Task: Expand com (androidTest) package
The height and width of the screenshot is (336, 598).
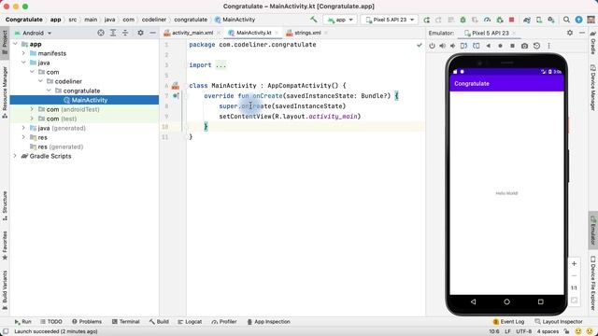Action: tap(32, 109)
